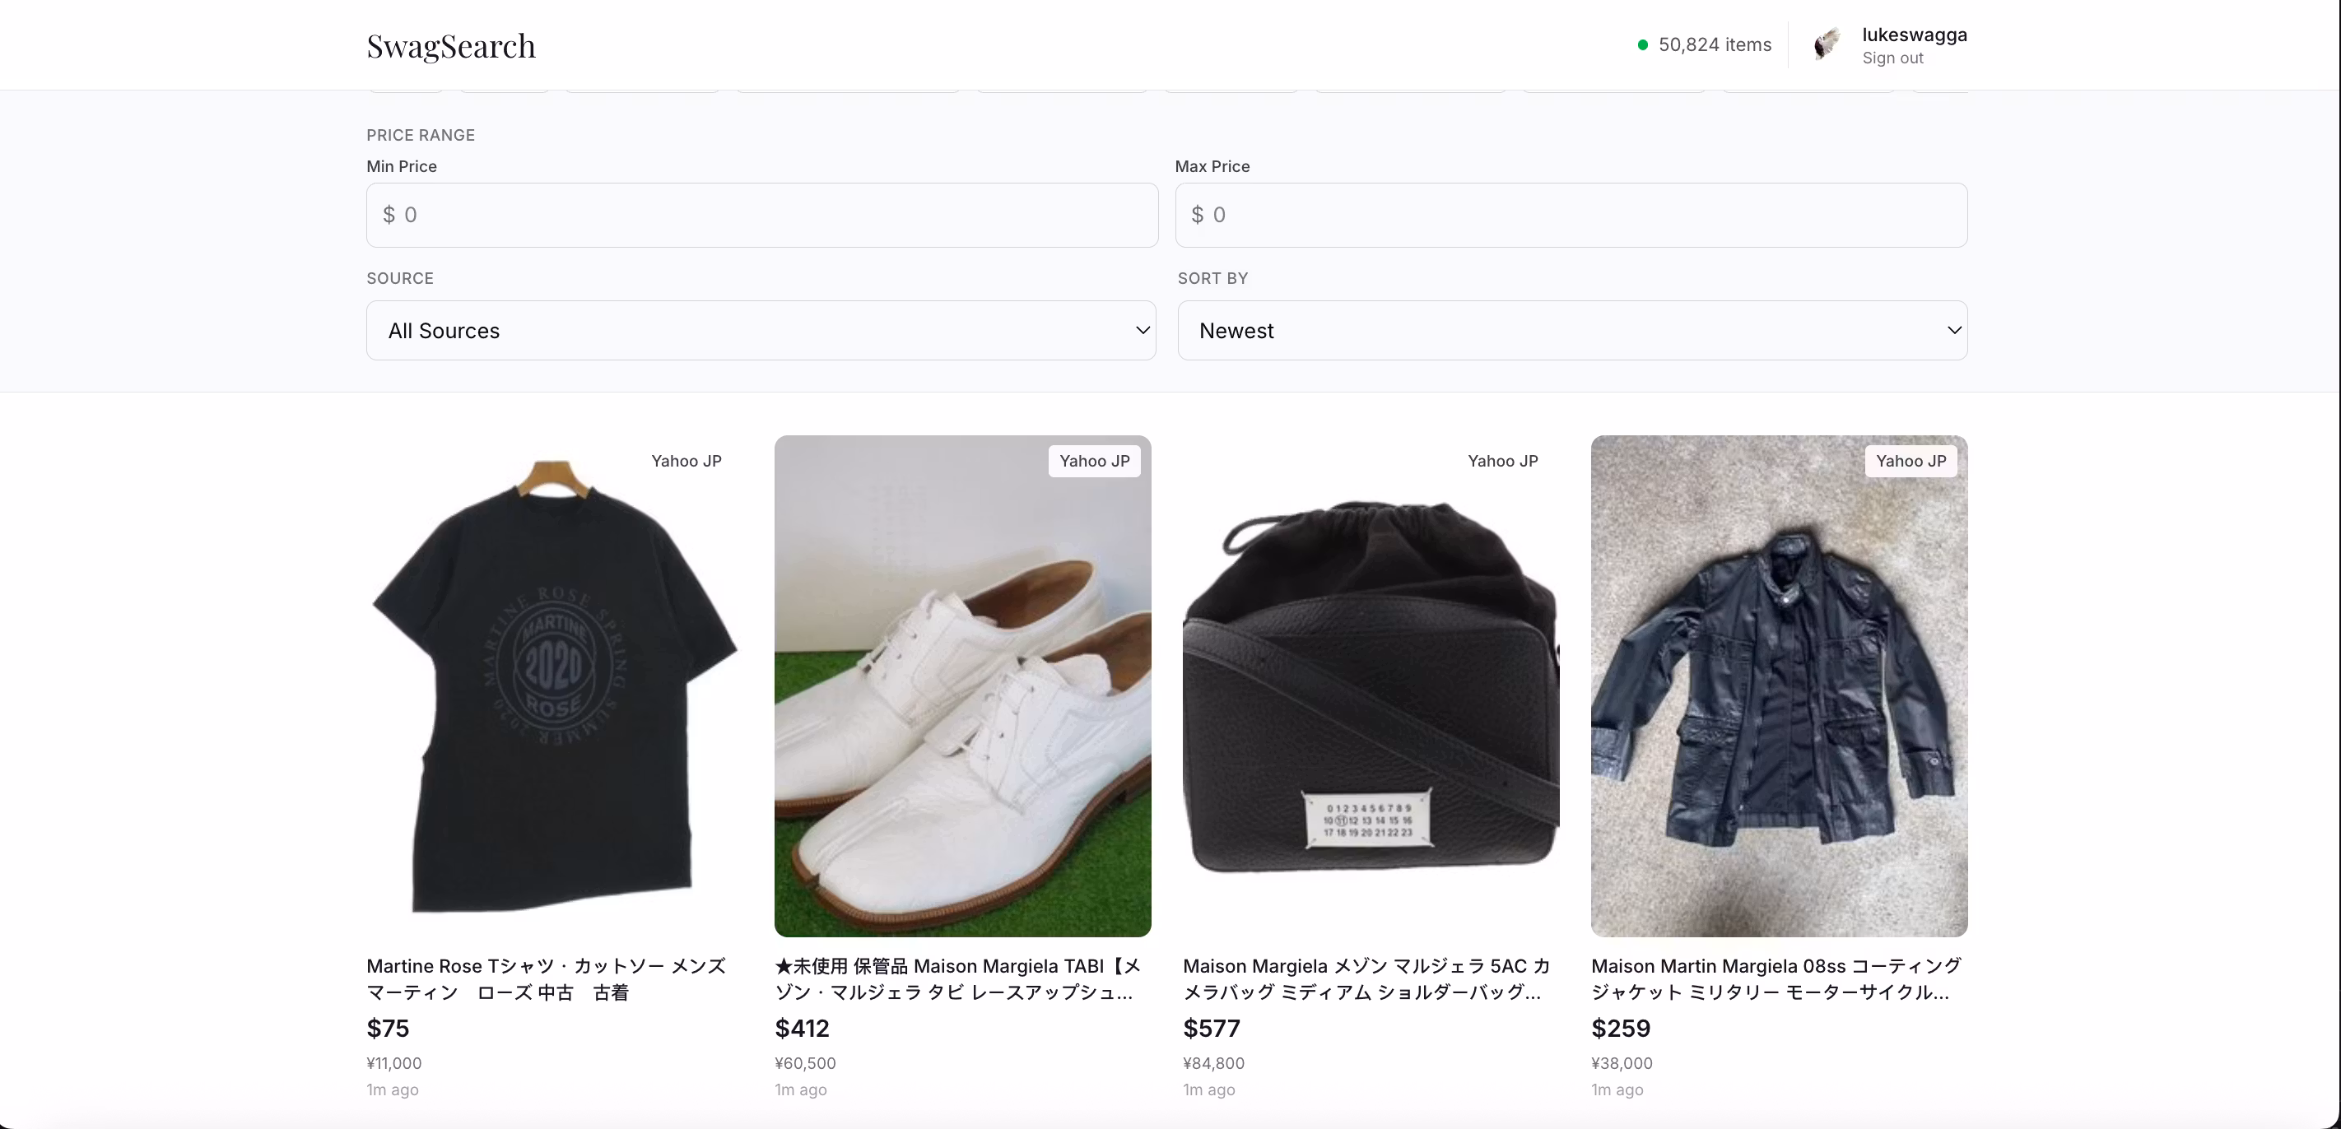Click the Yahoo JP badge on the Tabi shoes card
This screenshot has height=1129, width=2341.
pos(1093,462)
